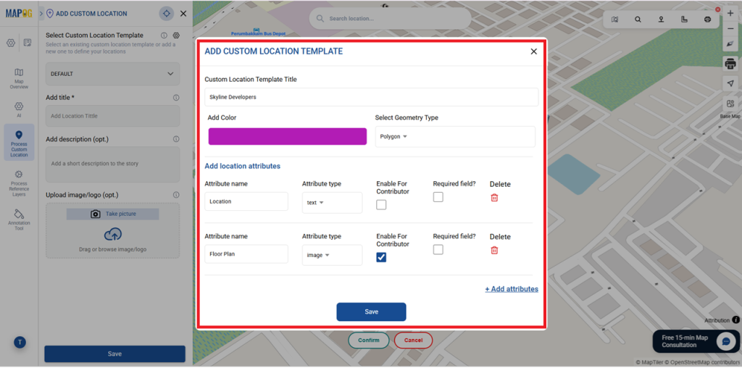This screenshot has height=368, width=742.
Task: Open the Polygon geometry type dropdown
Action: tap(455, 137)
